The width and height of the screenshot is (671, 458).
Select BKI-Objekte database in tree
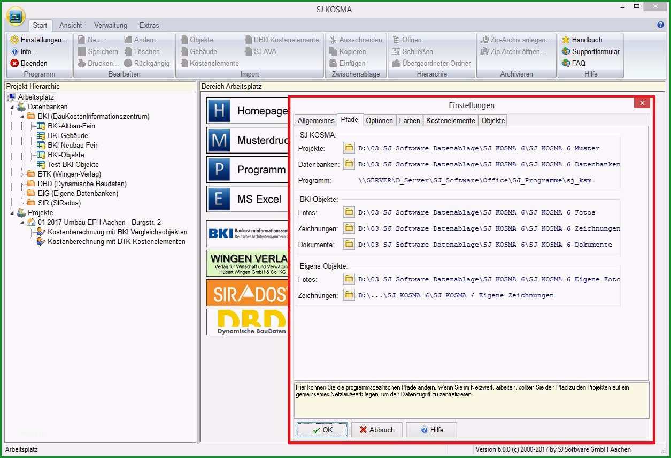tap(66, 155)
